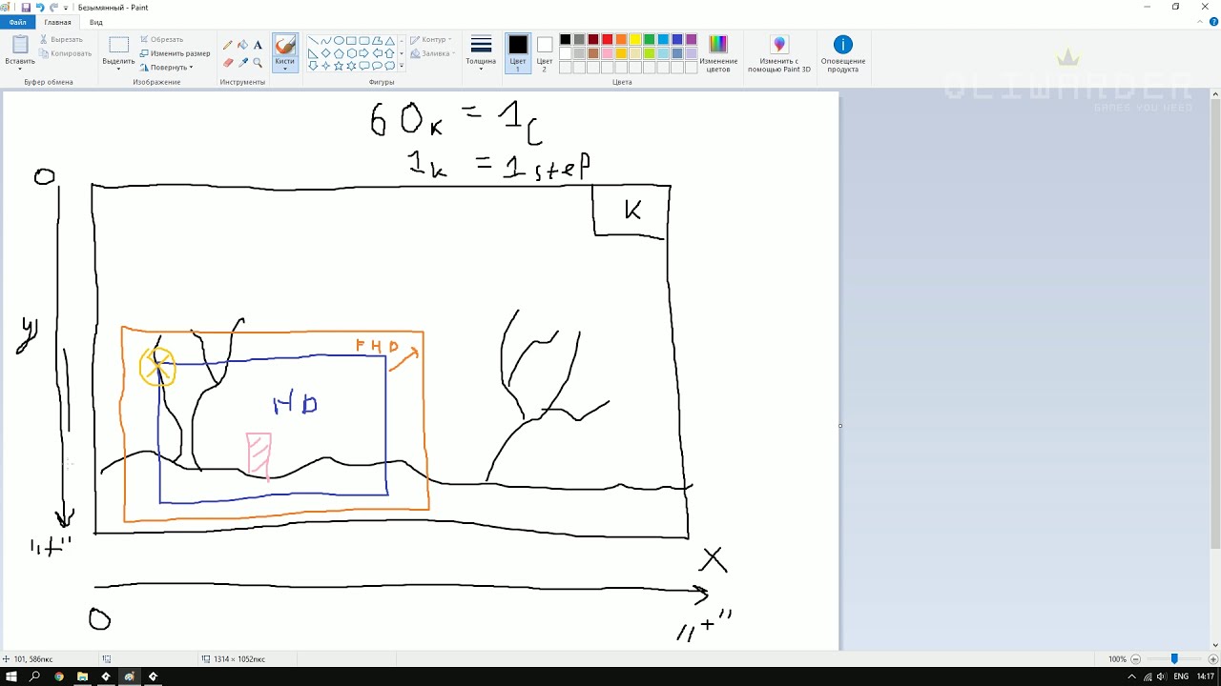Open the Повернуть rotate dropdown

pos(166,67)
